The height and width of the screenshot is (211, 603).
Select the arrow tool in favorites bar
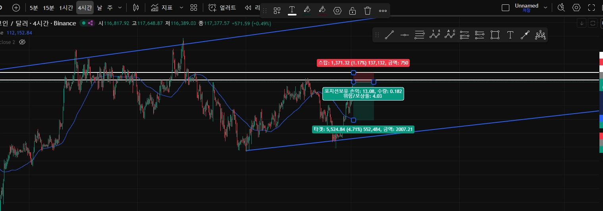tap(525, 35)
